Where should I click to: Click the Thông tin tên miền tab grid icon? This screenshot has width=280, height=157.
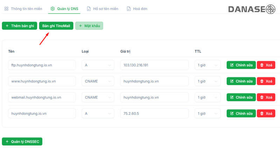6,9
